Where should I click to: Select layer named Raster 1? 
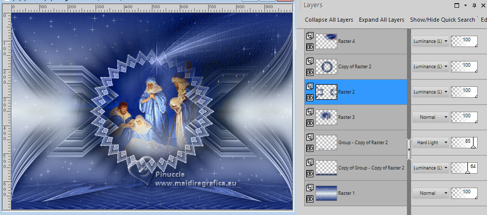pos(347,193)
